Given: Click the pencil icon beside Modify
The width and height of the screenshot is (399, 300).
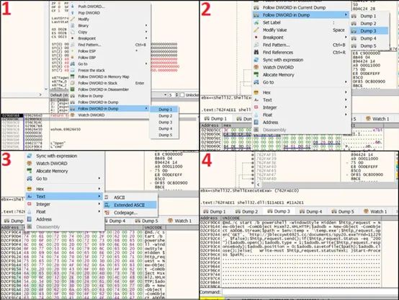Looking at the screenshot, I should pos(73,19).
